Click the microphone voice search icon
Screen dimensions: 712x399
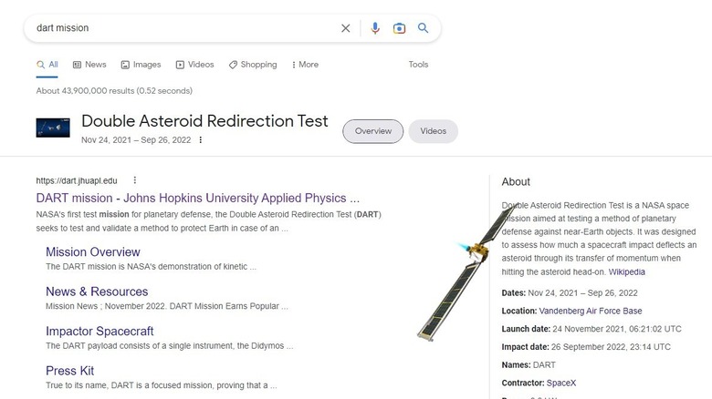(374, 28)
